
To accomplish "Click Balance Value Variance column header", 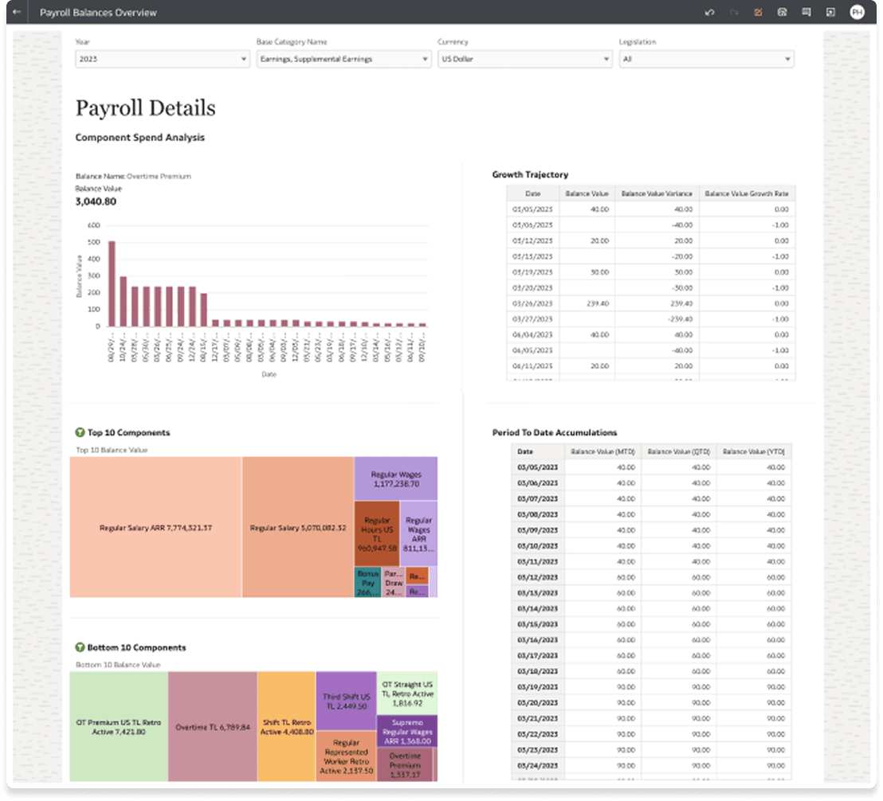I will click(657, 193).
